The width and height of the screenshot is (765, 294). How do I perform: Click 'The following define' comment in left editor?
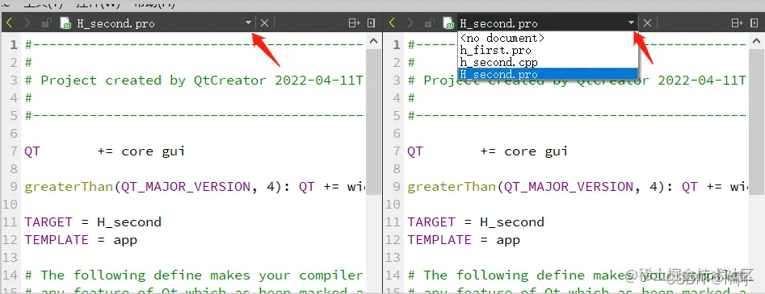point(194,275)
